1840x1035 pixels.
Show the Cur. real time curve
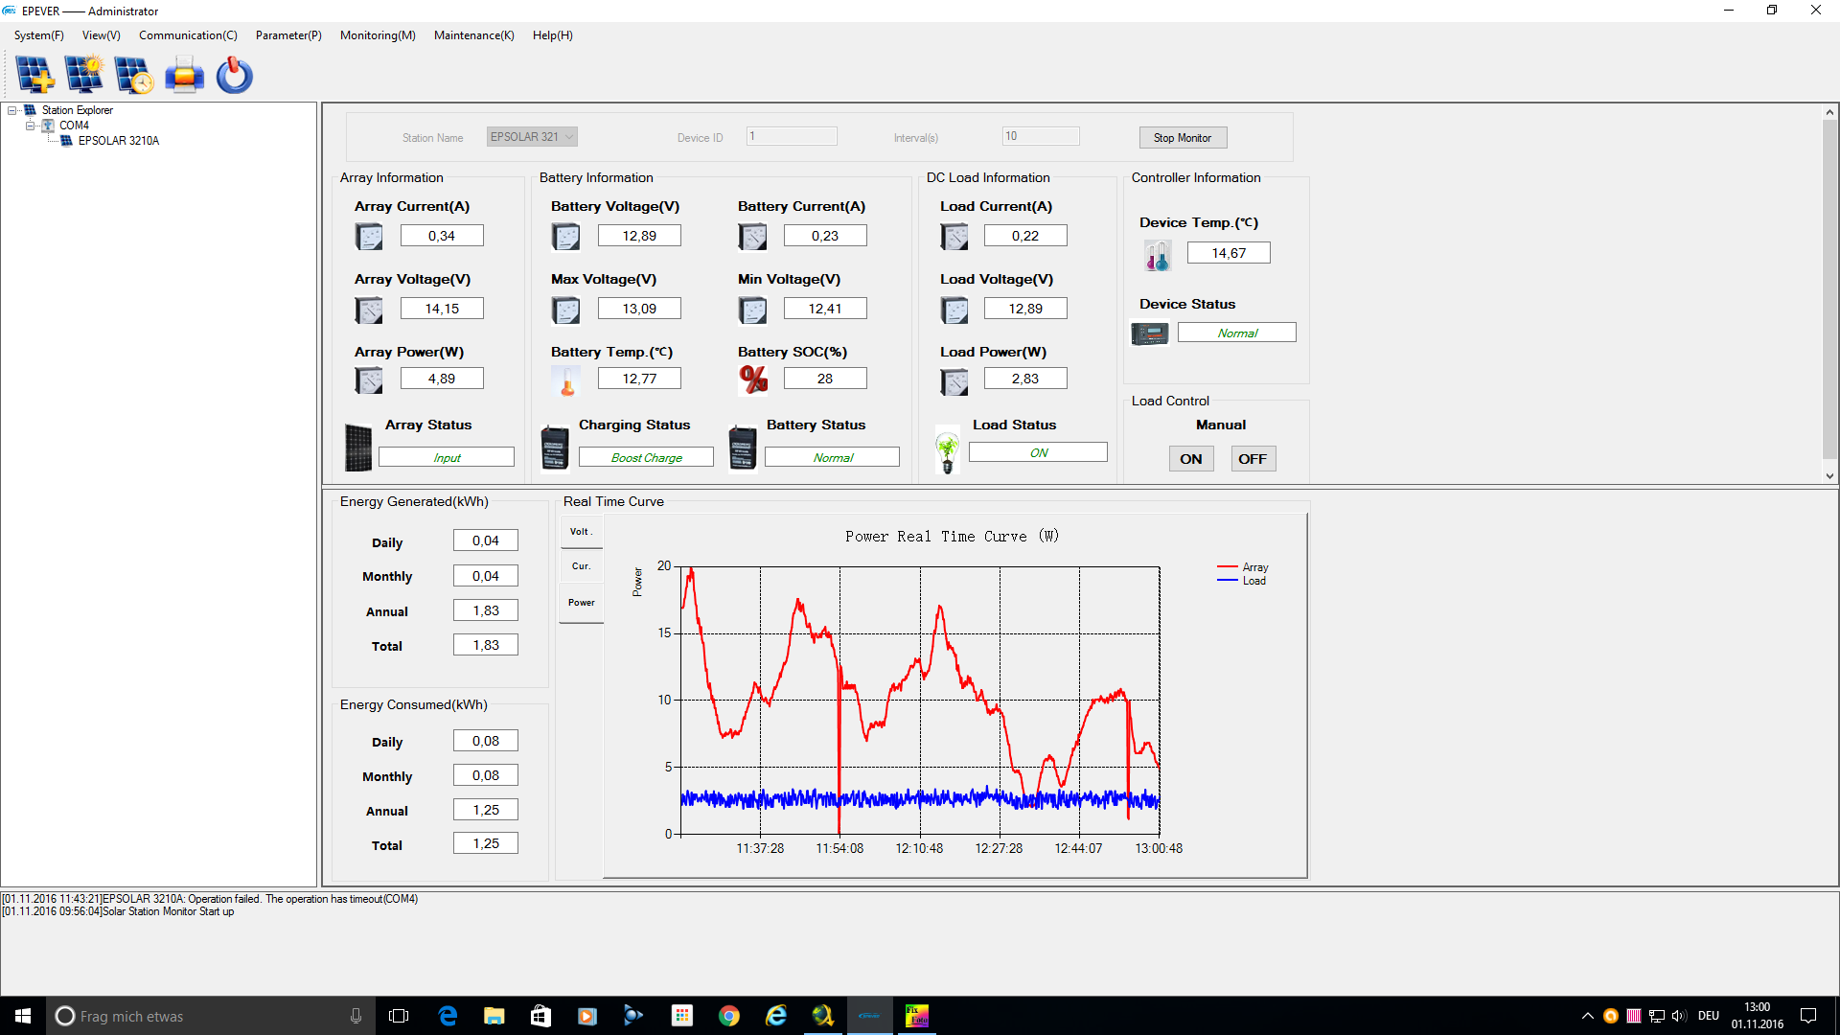[581, 566]
